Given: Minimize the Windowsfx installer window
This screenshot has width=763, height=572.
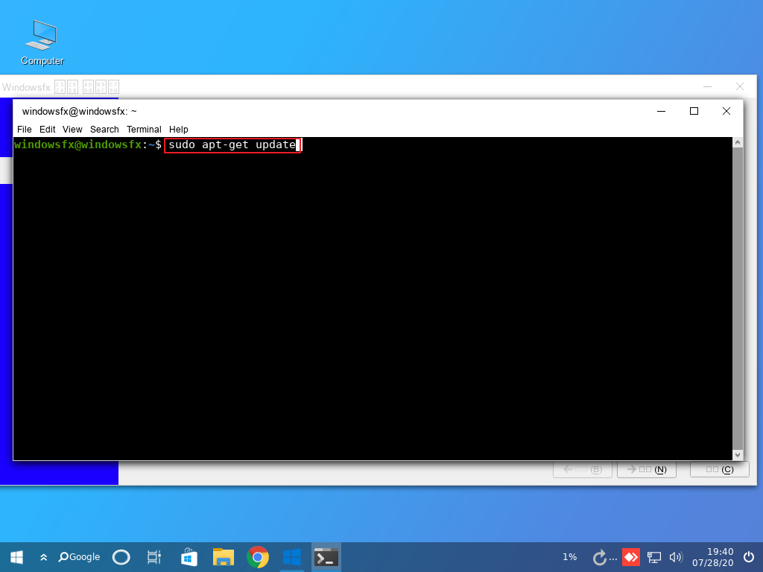Looking at the screenshot, I should coord(708,86).
